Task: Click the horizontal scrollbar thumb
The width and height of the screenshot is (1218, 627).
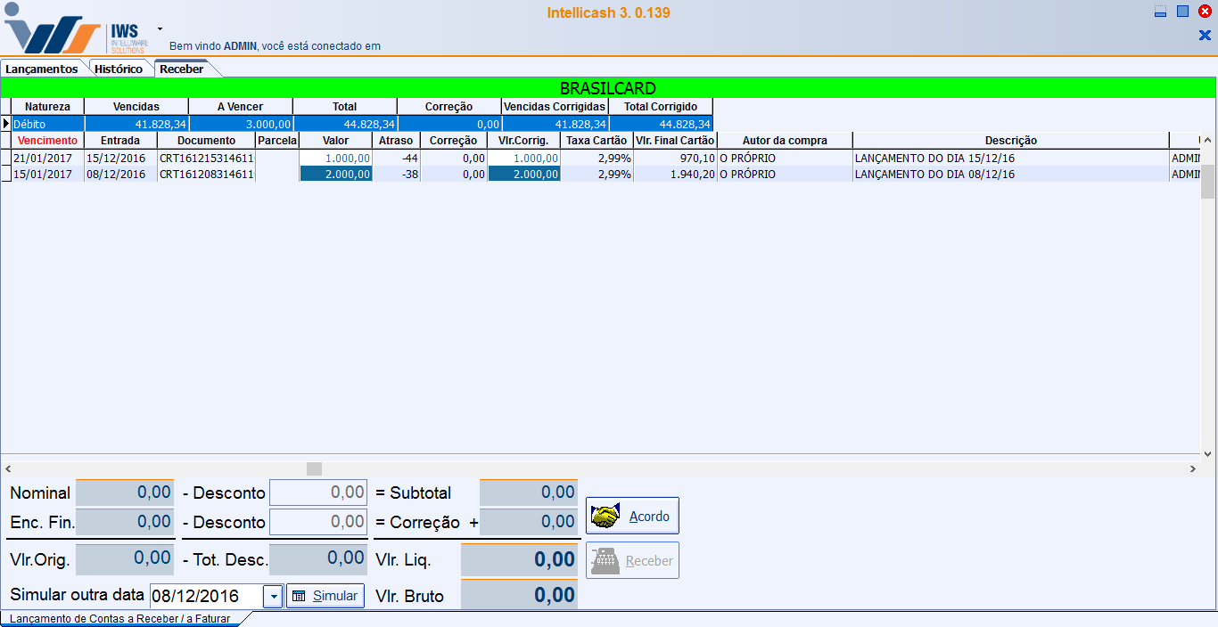Action: coord(314,468)
